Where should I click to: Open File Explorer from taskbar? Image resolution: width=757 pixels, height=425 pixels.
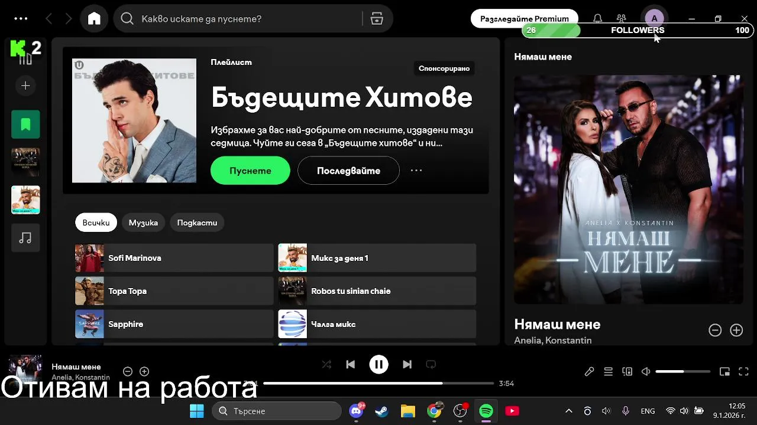tap(408, 411)
